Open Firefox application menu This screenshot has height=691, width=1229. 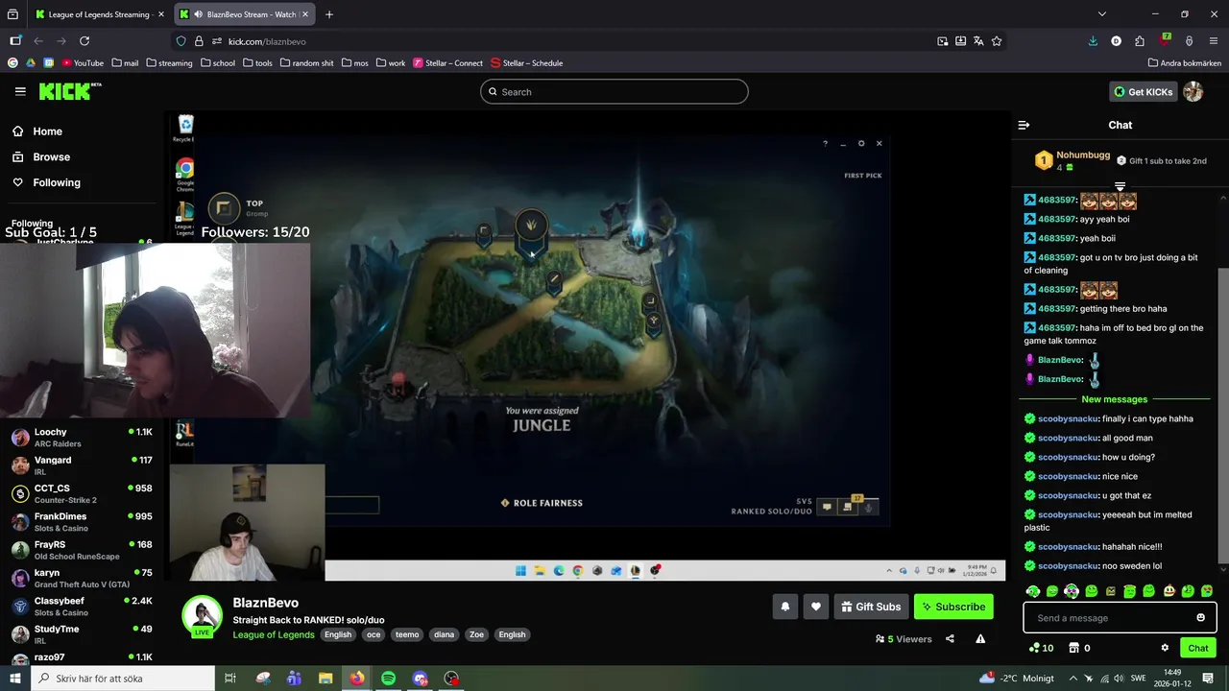click(1213, 41)
